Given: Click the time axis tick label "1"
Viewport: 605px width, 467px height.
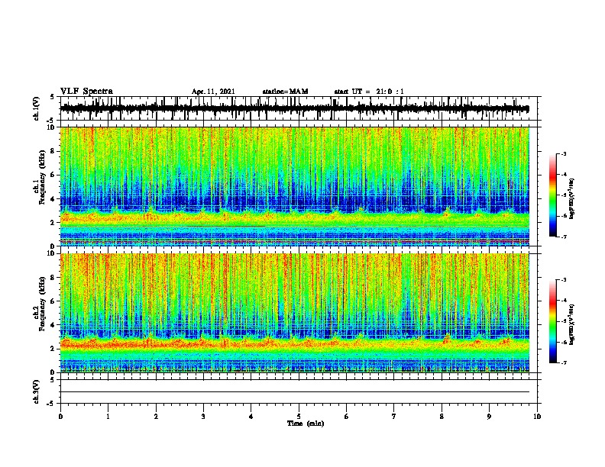Looking at the screenshot, I should tap(108, 417).
